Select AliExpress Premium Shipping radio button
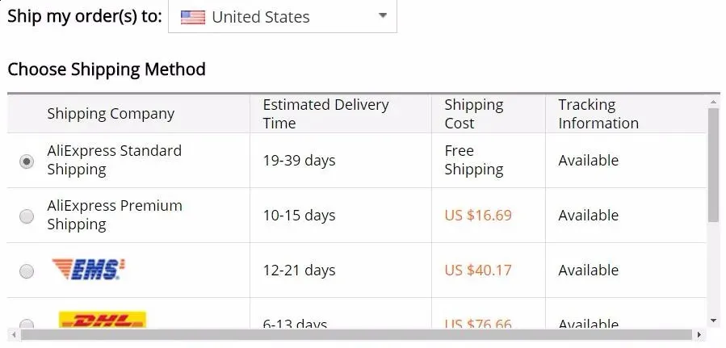 point(27,216)
